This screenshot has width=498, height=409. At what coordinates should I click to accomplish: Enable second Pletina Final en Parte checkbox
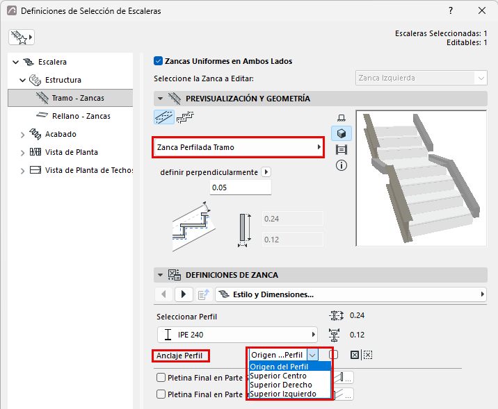tap(161, 394)
